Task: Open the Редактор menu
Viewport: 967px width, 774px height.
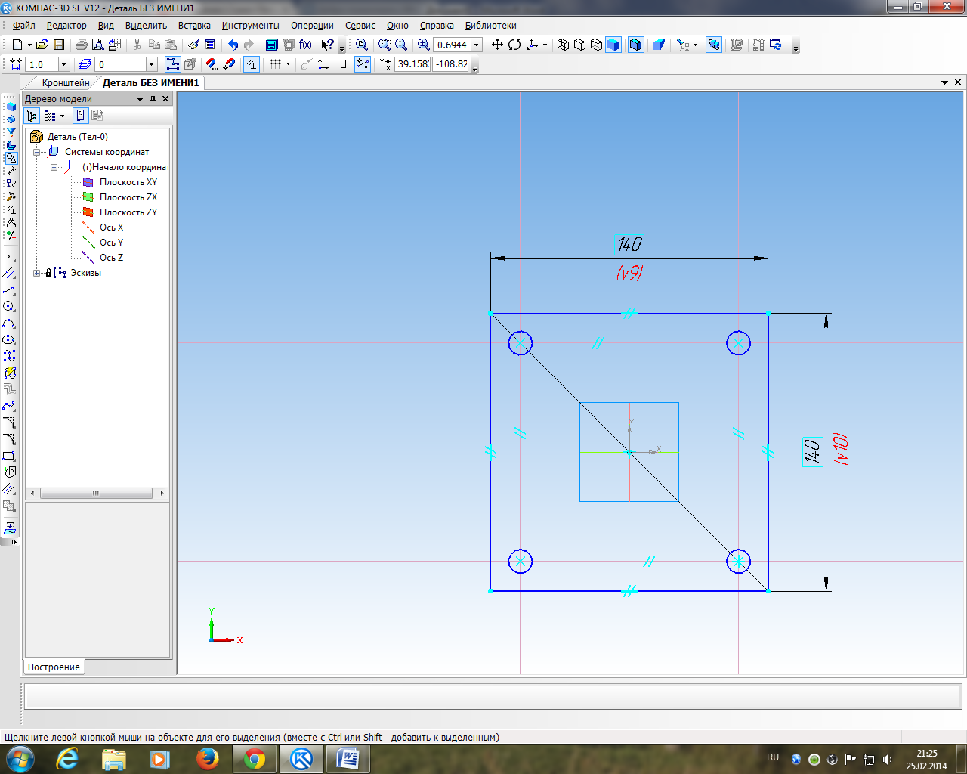Action: coord(66,25)
